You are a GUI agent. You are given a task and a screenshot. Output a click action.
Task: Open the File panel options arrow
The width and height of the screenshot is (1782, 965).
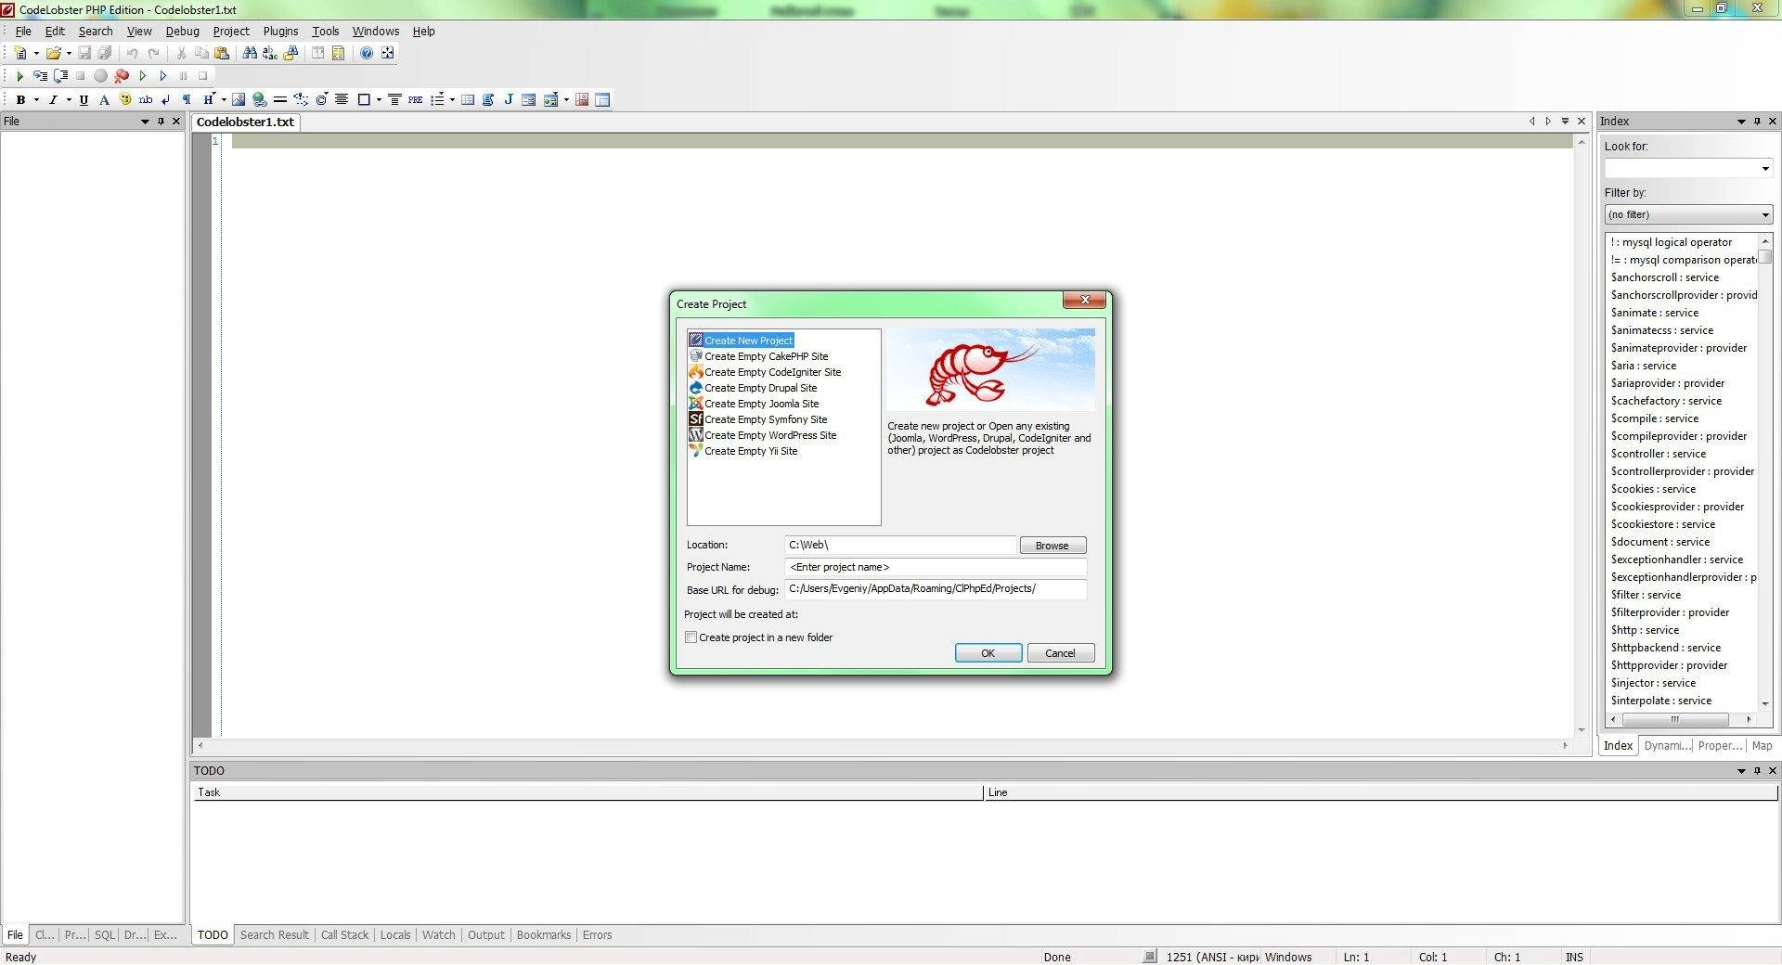point(145,122)
